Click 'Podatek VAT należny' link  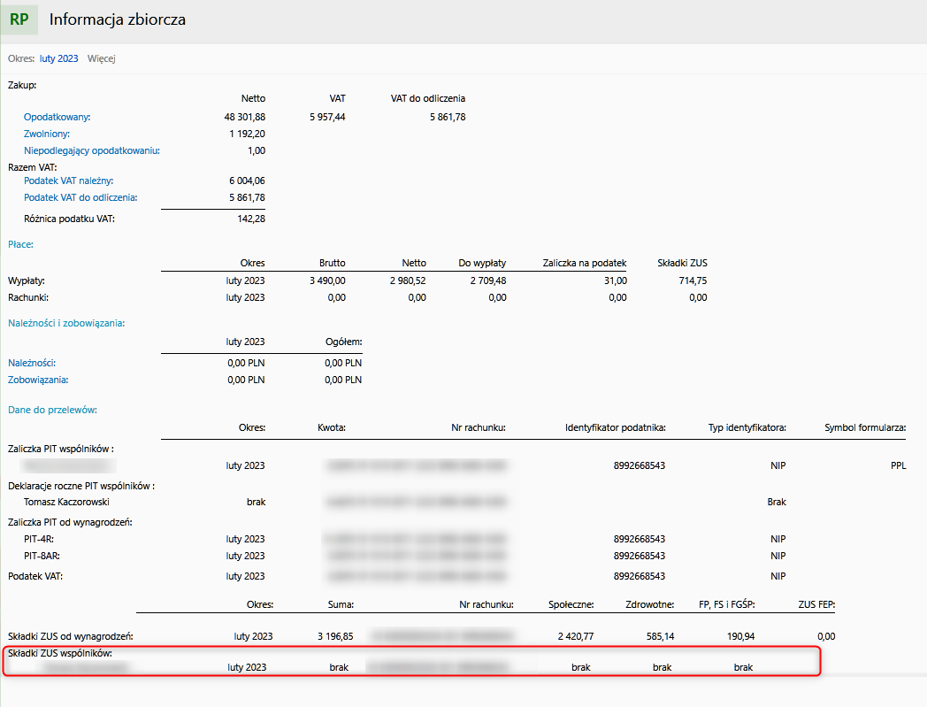[x=68, y=181]
